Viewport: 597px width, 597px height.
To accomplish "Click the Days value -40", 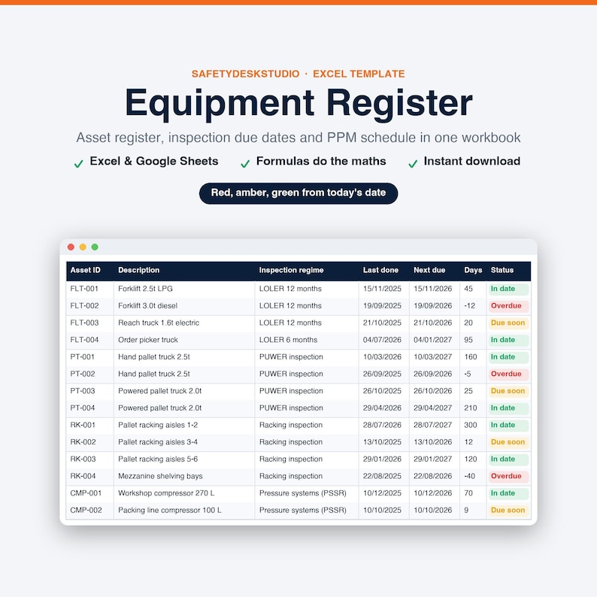I will (x=470, y=476).
